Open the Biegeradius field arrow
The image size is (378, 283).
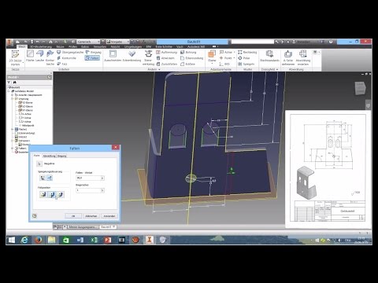[x=102, y=190]
